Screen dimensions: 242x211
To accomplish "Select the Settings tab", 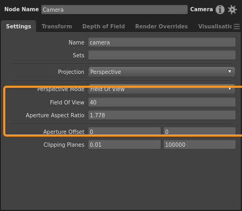I will [19, 26].
